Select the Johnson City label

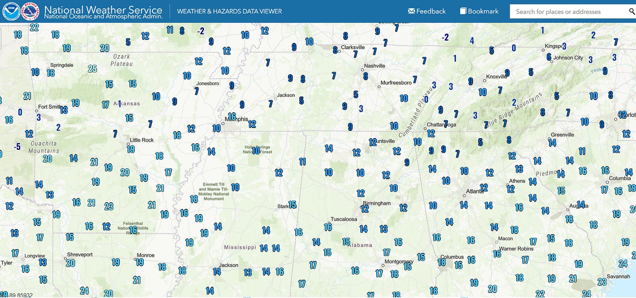(568, 58)
